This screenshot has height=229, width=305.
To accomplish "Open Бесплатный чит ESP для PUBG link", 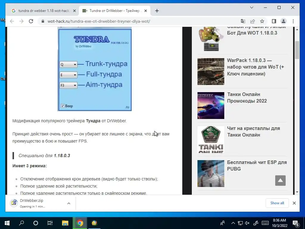I will point(257,165).
